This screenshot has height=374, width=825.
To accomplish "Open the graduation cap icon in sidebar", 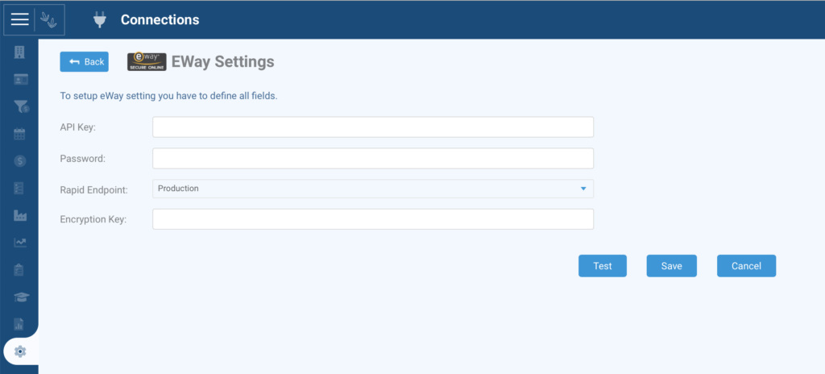I will tap(22, 297).
